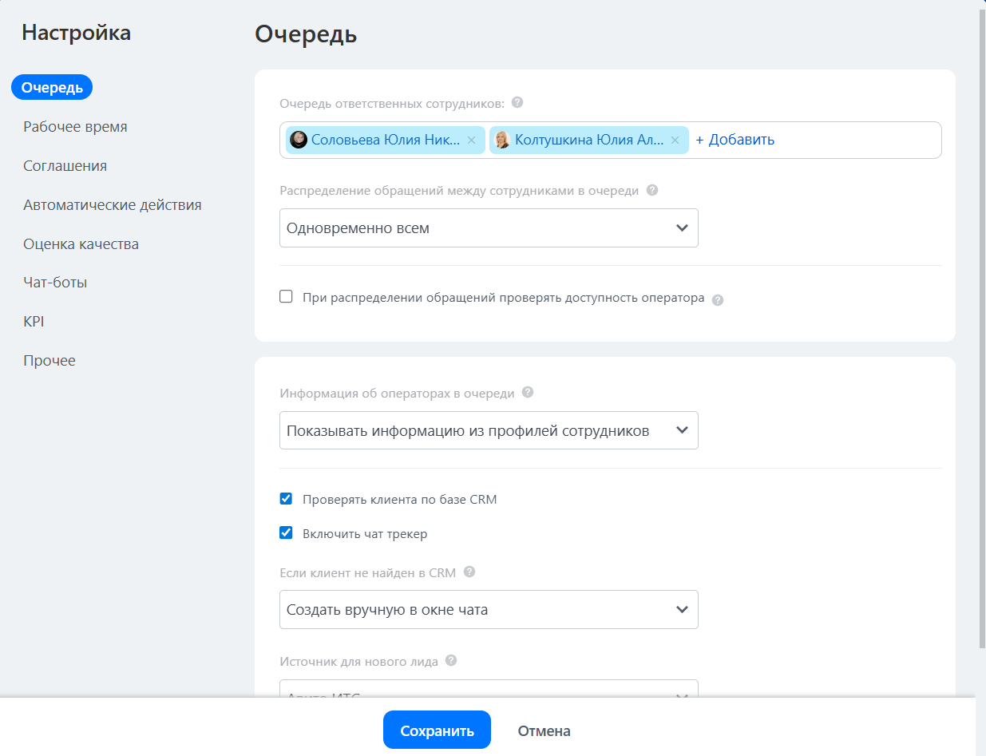Viewport: 986px width, 756px height.
Task: Uncheck Включить чат трекер
Action: click(286, 532)
